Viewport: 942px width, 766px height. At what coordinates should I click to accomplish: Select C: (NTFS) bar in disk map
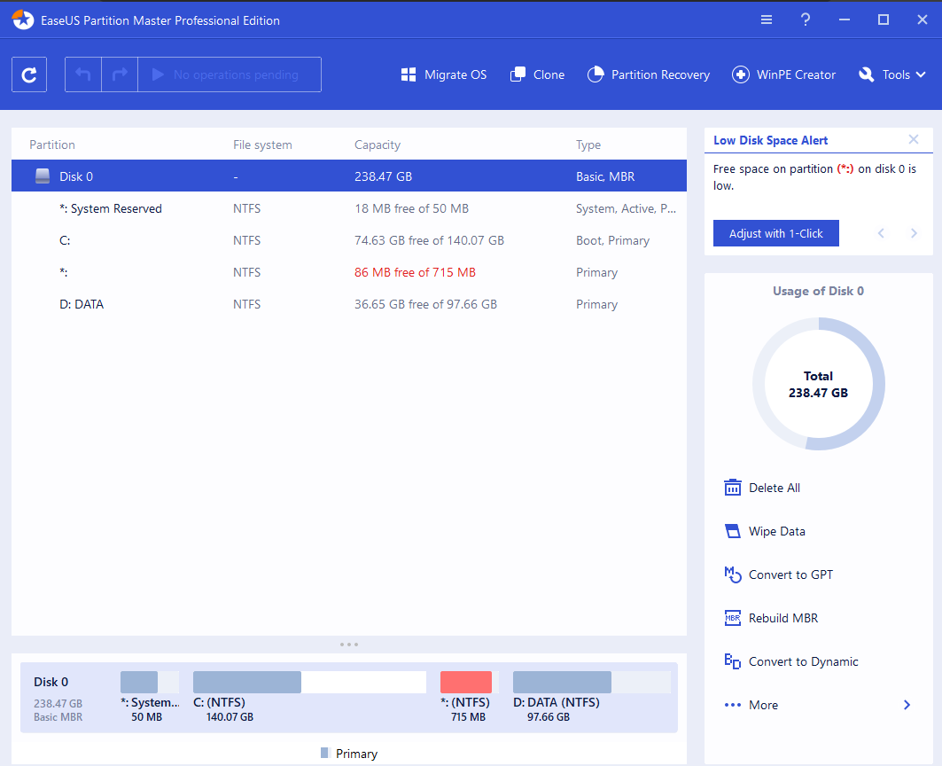(x=309, y=683)
